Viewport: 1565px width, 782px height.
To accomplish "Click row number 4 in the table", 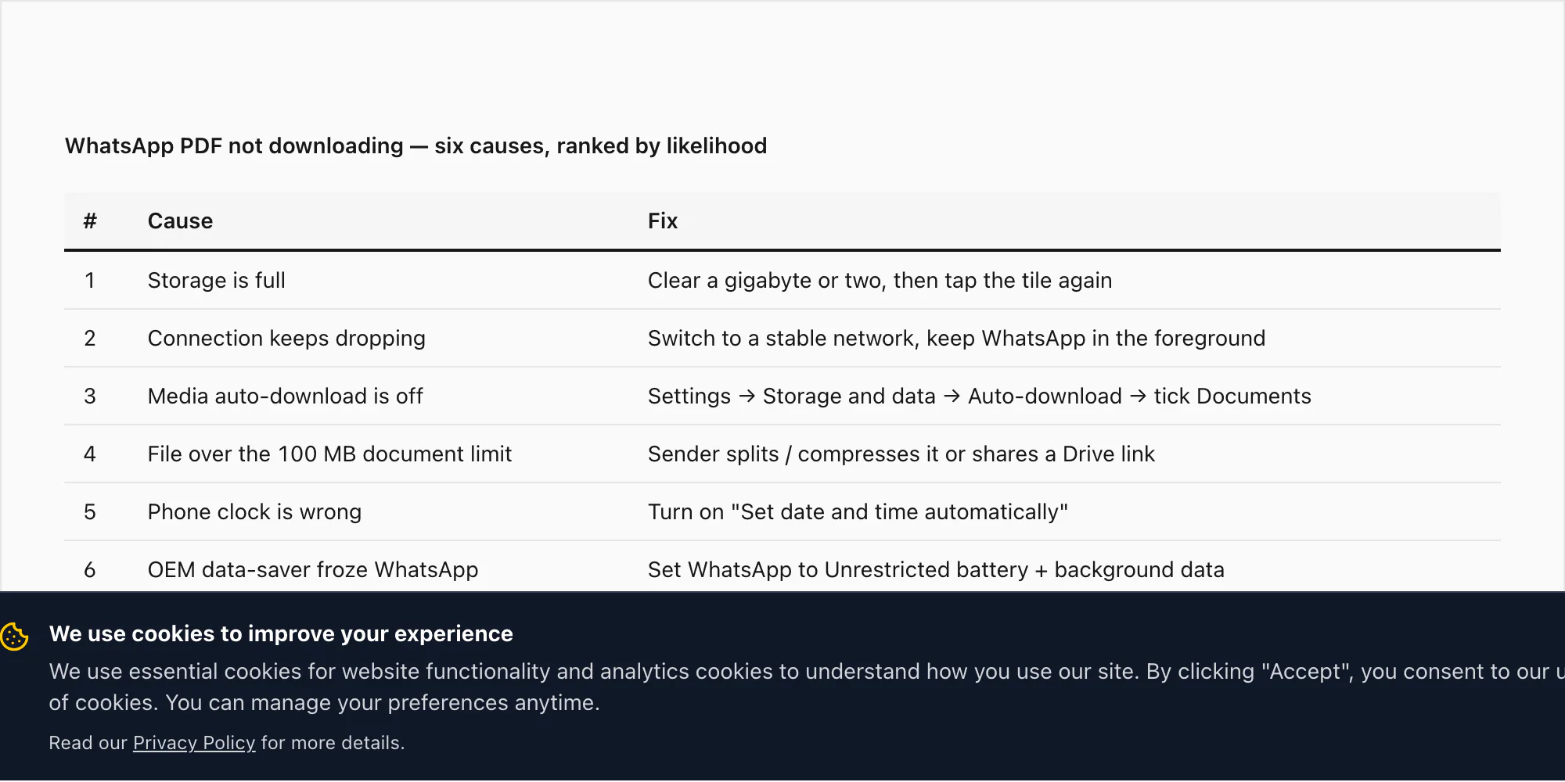I will click(x=90, y=454).
